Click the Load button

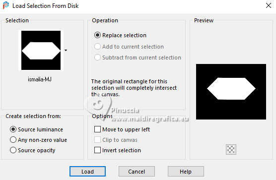click(87, 172)
